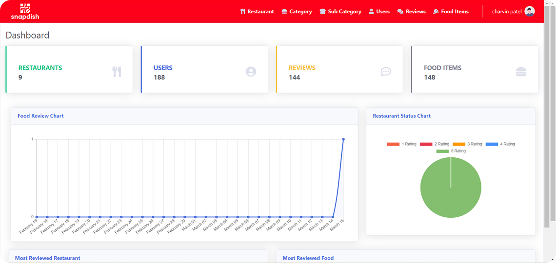This screenshot has width=556, height=263.
Task: Select the FOOD ITEMS card title
Action: coord(442,68)
